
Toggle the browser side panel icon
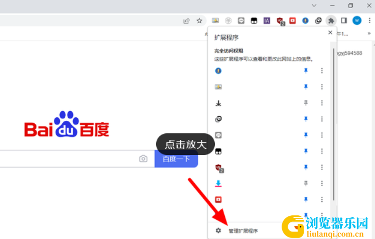tap(344, 21)
